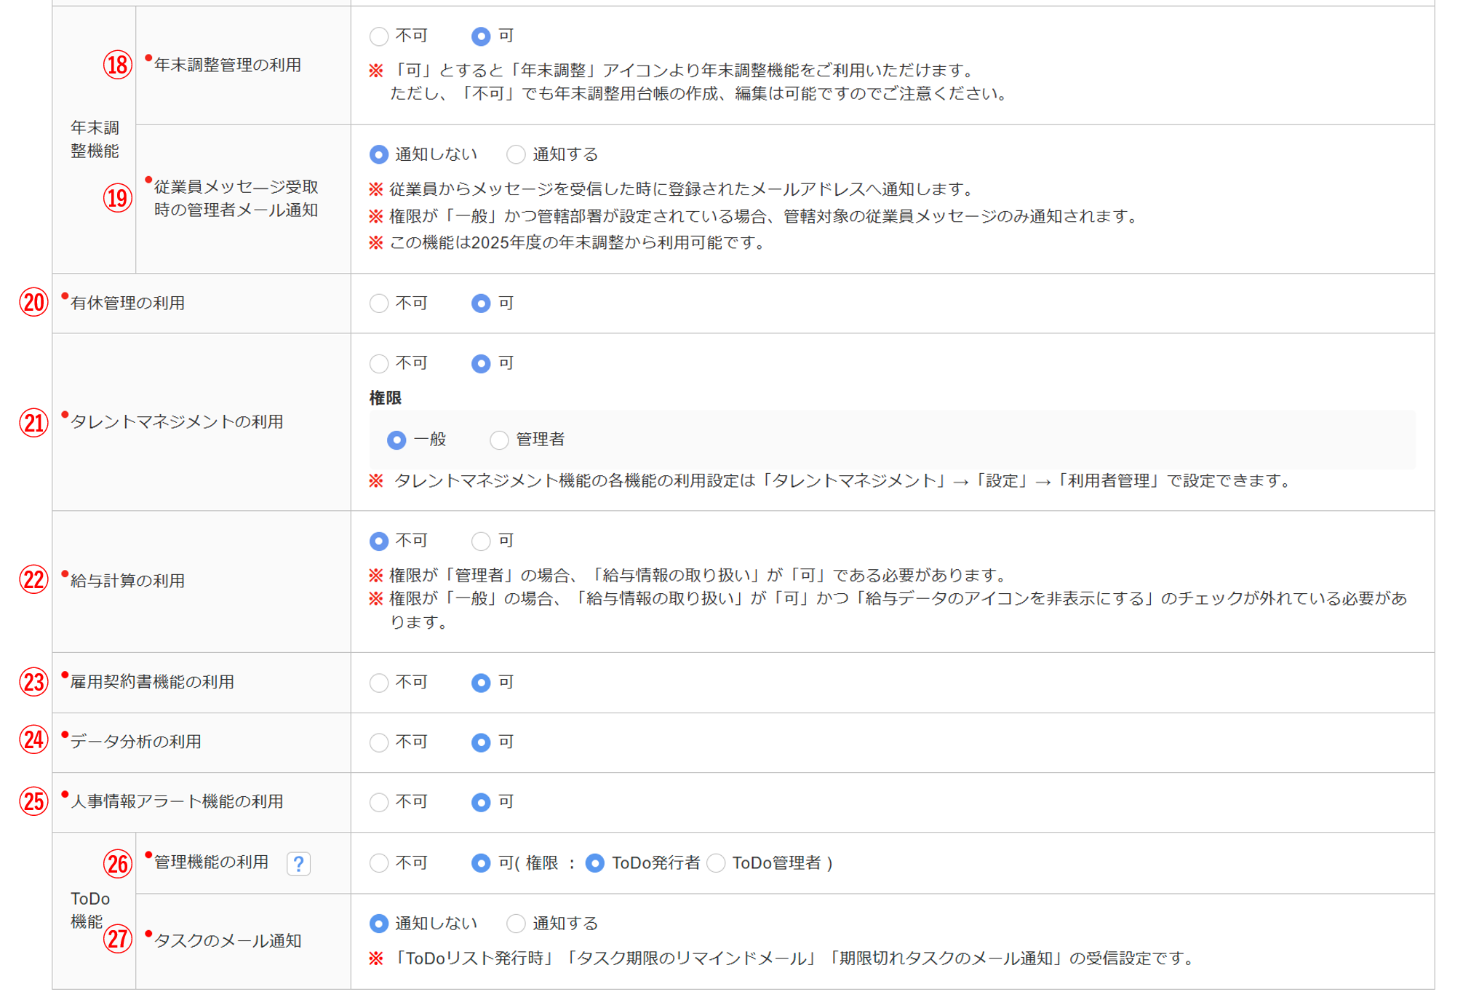Viewport: 1471px width, 1008px height.
Task: Select 通知する for タスクのメール通知
Action: click(x=516, y=924)
